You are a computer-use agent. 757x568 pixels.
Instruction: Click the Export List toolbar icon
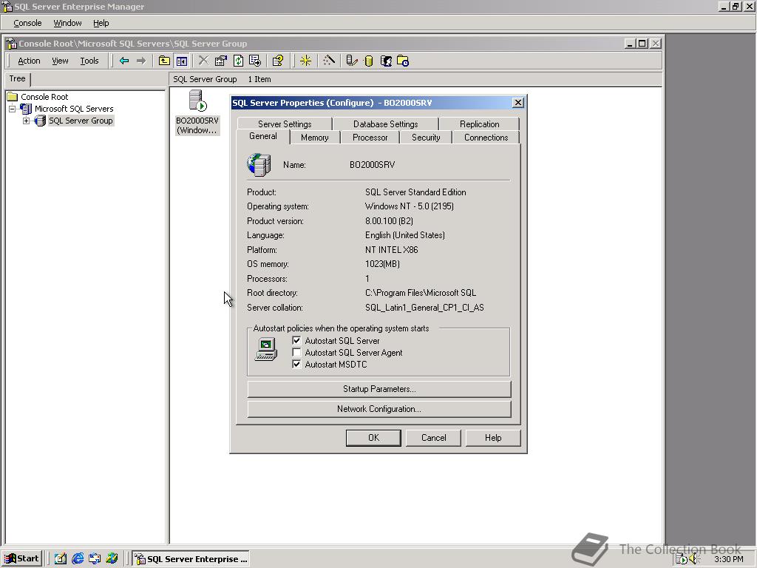pos(255,61)
